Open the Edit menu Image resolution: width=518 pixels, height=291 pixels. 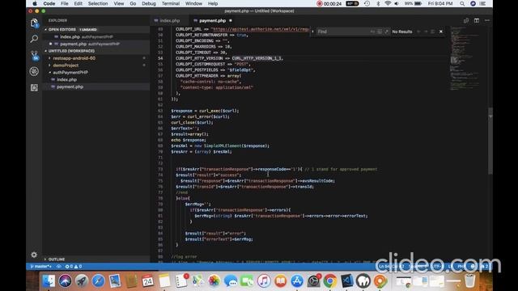pos(78,3)
